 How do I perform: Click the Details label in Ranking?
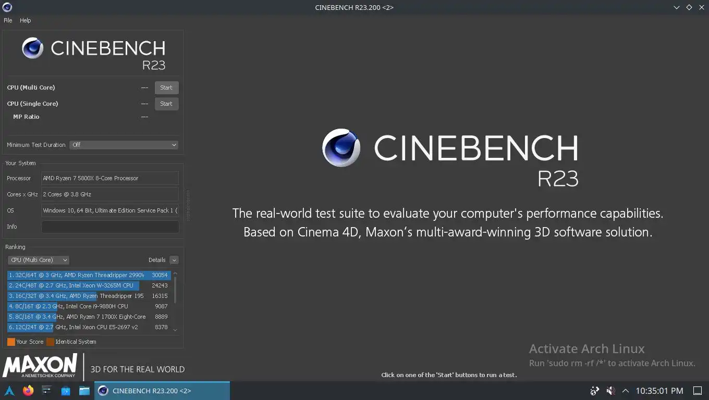pos(157,260)
